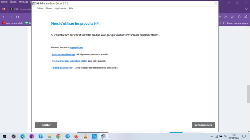This screenshot has width=250, height=140.
Task: Click the HP Print and Scan Doctor taskbar icon
Action: [x=103, y=136]
